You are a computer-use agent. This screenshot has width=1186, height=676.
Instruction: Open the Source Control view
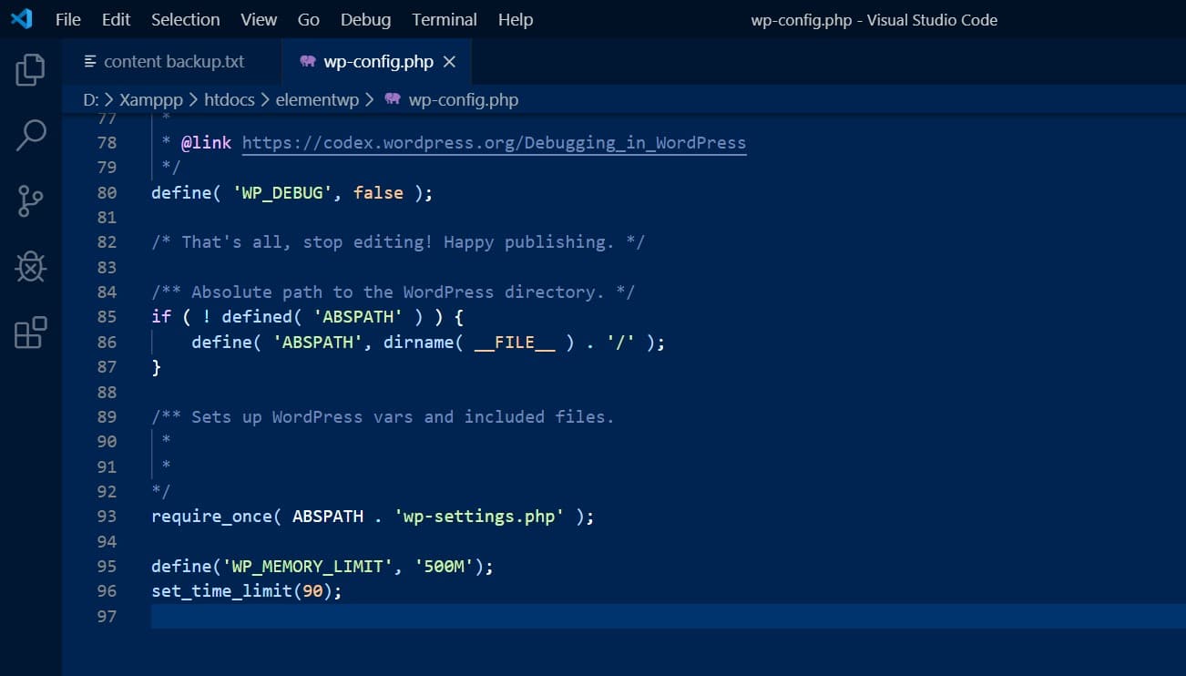pos(30,201)
